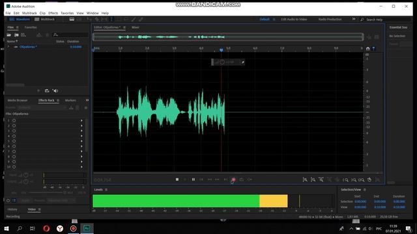The image size is (417, 234).
Task: Open the History tab
Action: pos(12,209)
